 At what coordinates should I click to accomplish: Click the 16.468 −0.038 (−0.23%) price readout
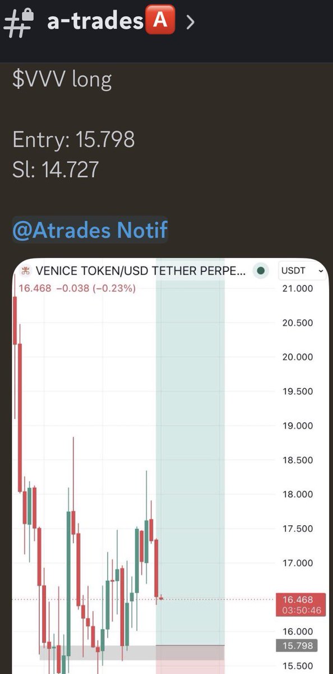(77, 288)
